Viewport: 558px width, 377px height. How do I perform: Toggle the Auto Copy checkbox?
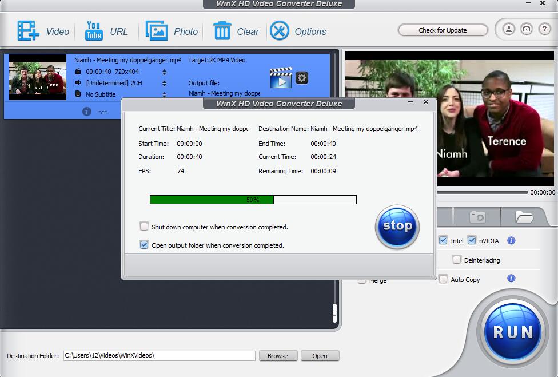pyautogui.click(x=443, y=279)
